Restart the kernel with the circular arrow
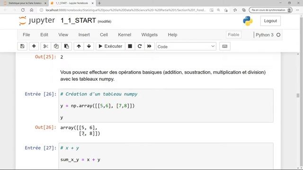 coord(140,46)
